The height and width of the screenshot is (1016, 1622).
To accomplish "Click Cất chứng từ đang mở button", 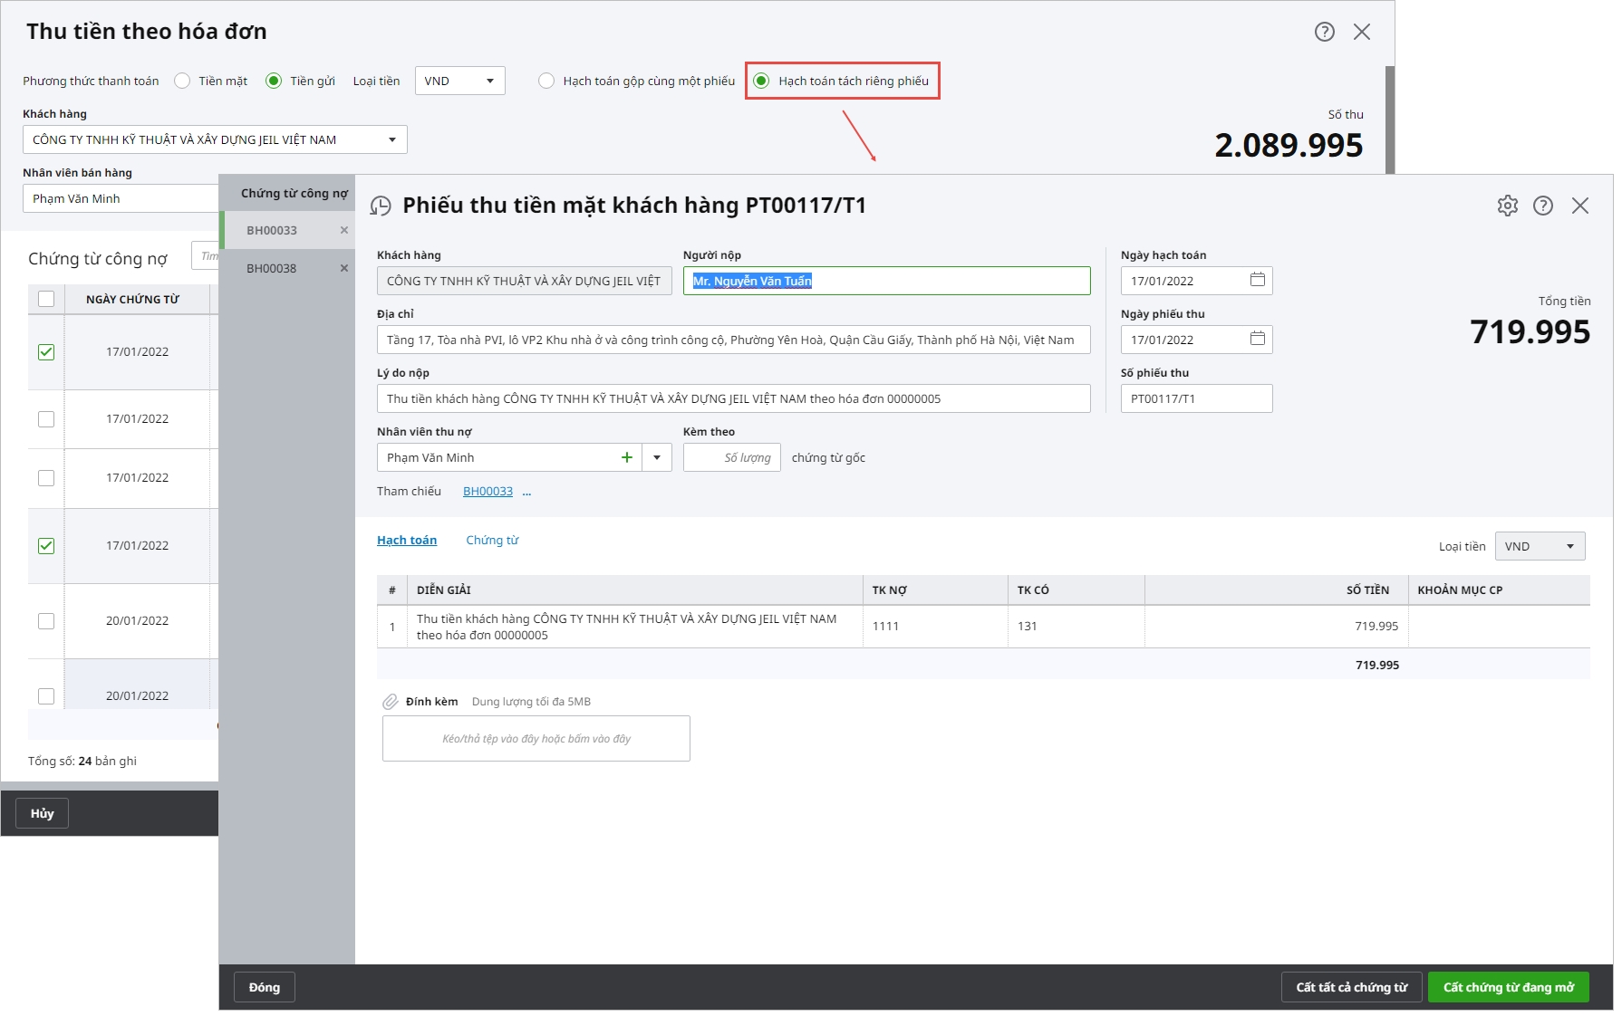I will pos(1508,987).
